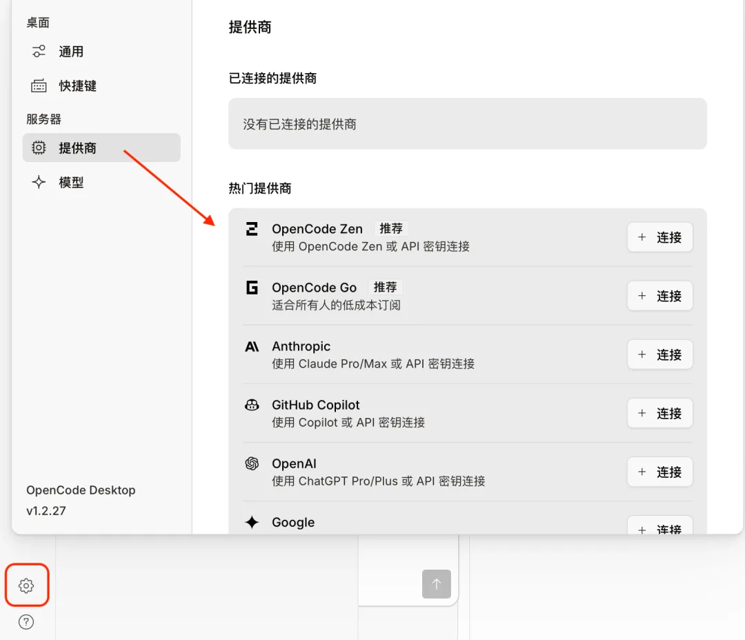Open help via the question mark icon
The height and width of the screenshot is (640, 745).
click(26, 622)
